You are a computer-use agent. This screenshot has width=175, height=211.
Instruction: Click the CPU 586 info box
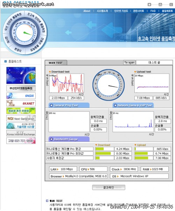coord(93,169)
